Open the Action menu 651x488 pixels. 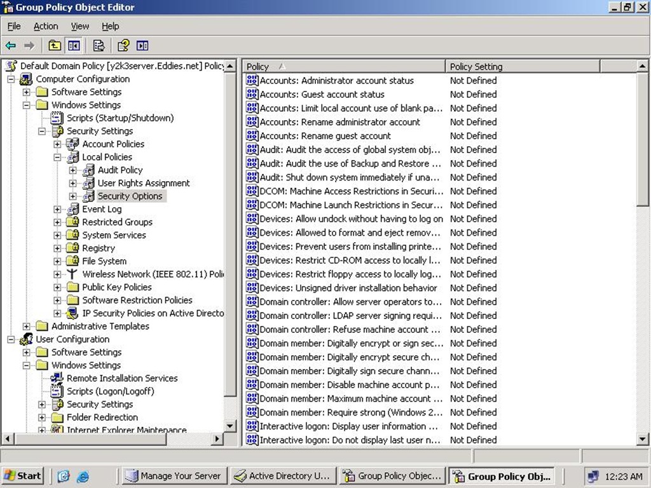(46, 26)
